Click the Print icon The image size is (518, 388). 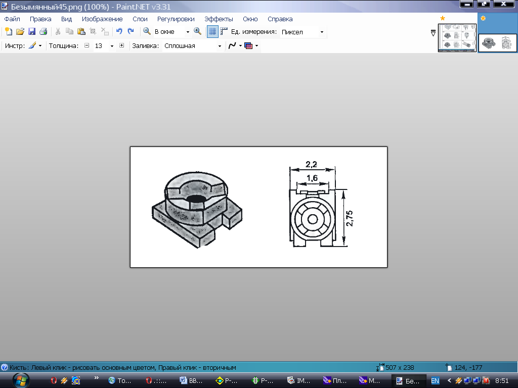(44, 31)
